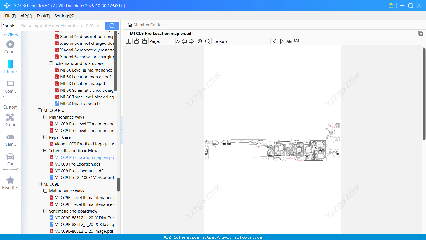This screenshot has width=426, height=240.
Task: Click the binoculars search icon
Action: pos(296,41)
